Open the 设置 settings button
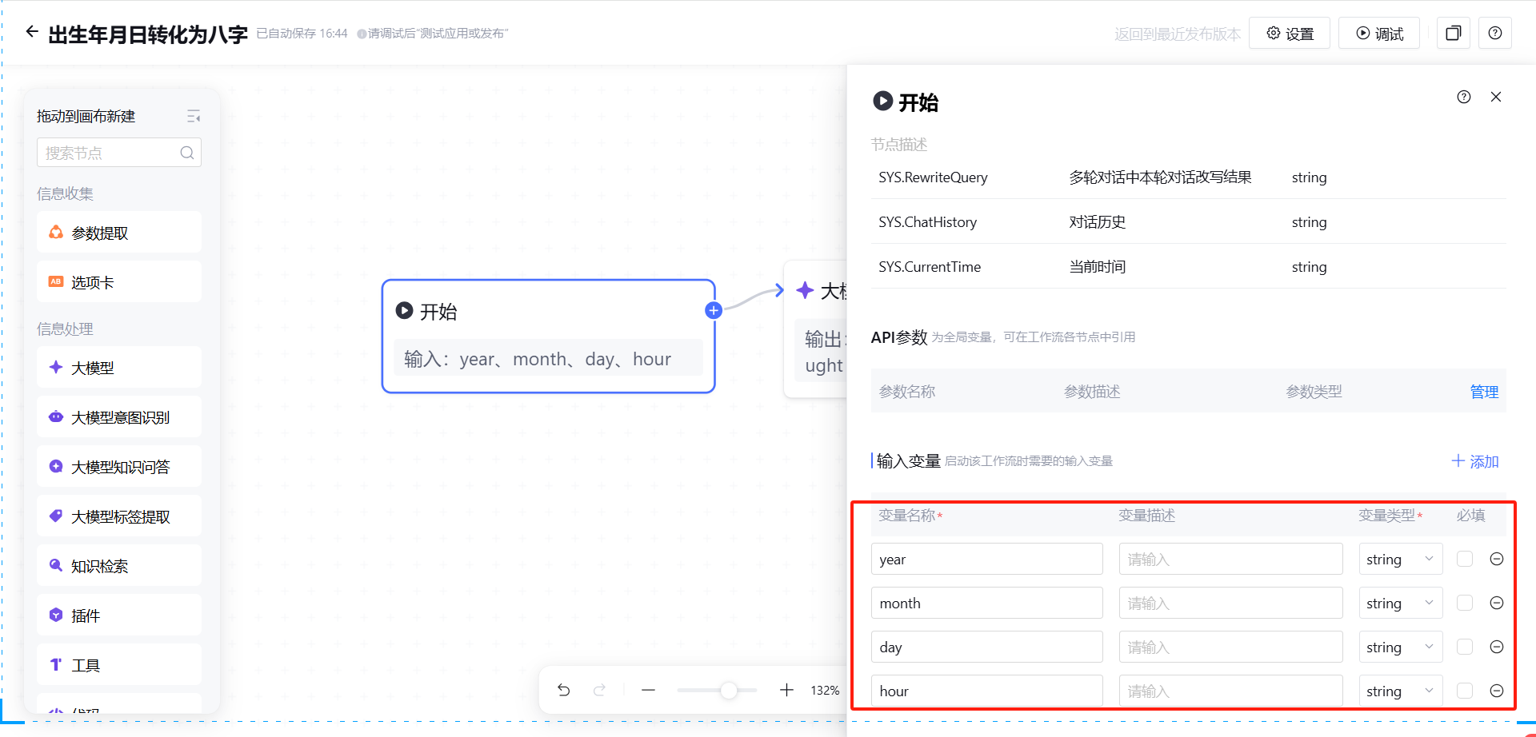The height and width of the screenshot is (737, 1536). pyautogui.click(x=1290, y=34)
